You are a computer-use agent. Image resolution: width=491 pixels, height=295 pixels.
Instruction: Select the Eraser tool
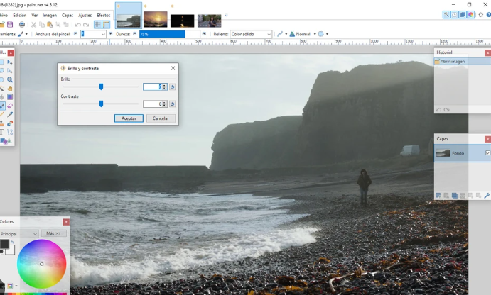[10, 106]
